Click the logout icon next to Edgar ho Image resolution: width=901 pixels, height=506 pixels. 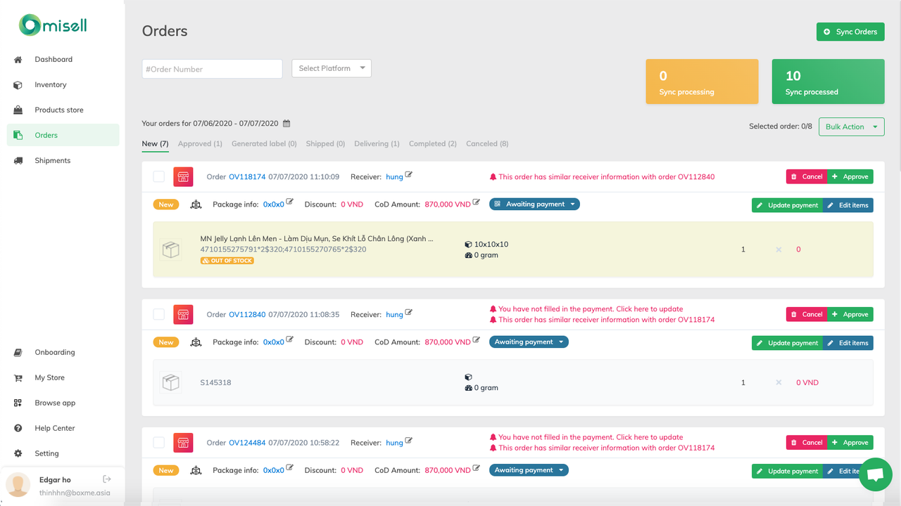(106, 478)
